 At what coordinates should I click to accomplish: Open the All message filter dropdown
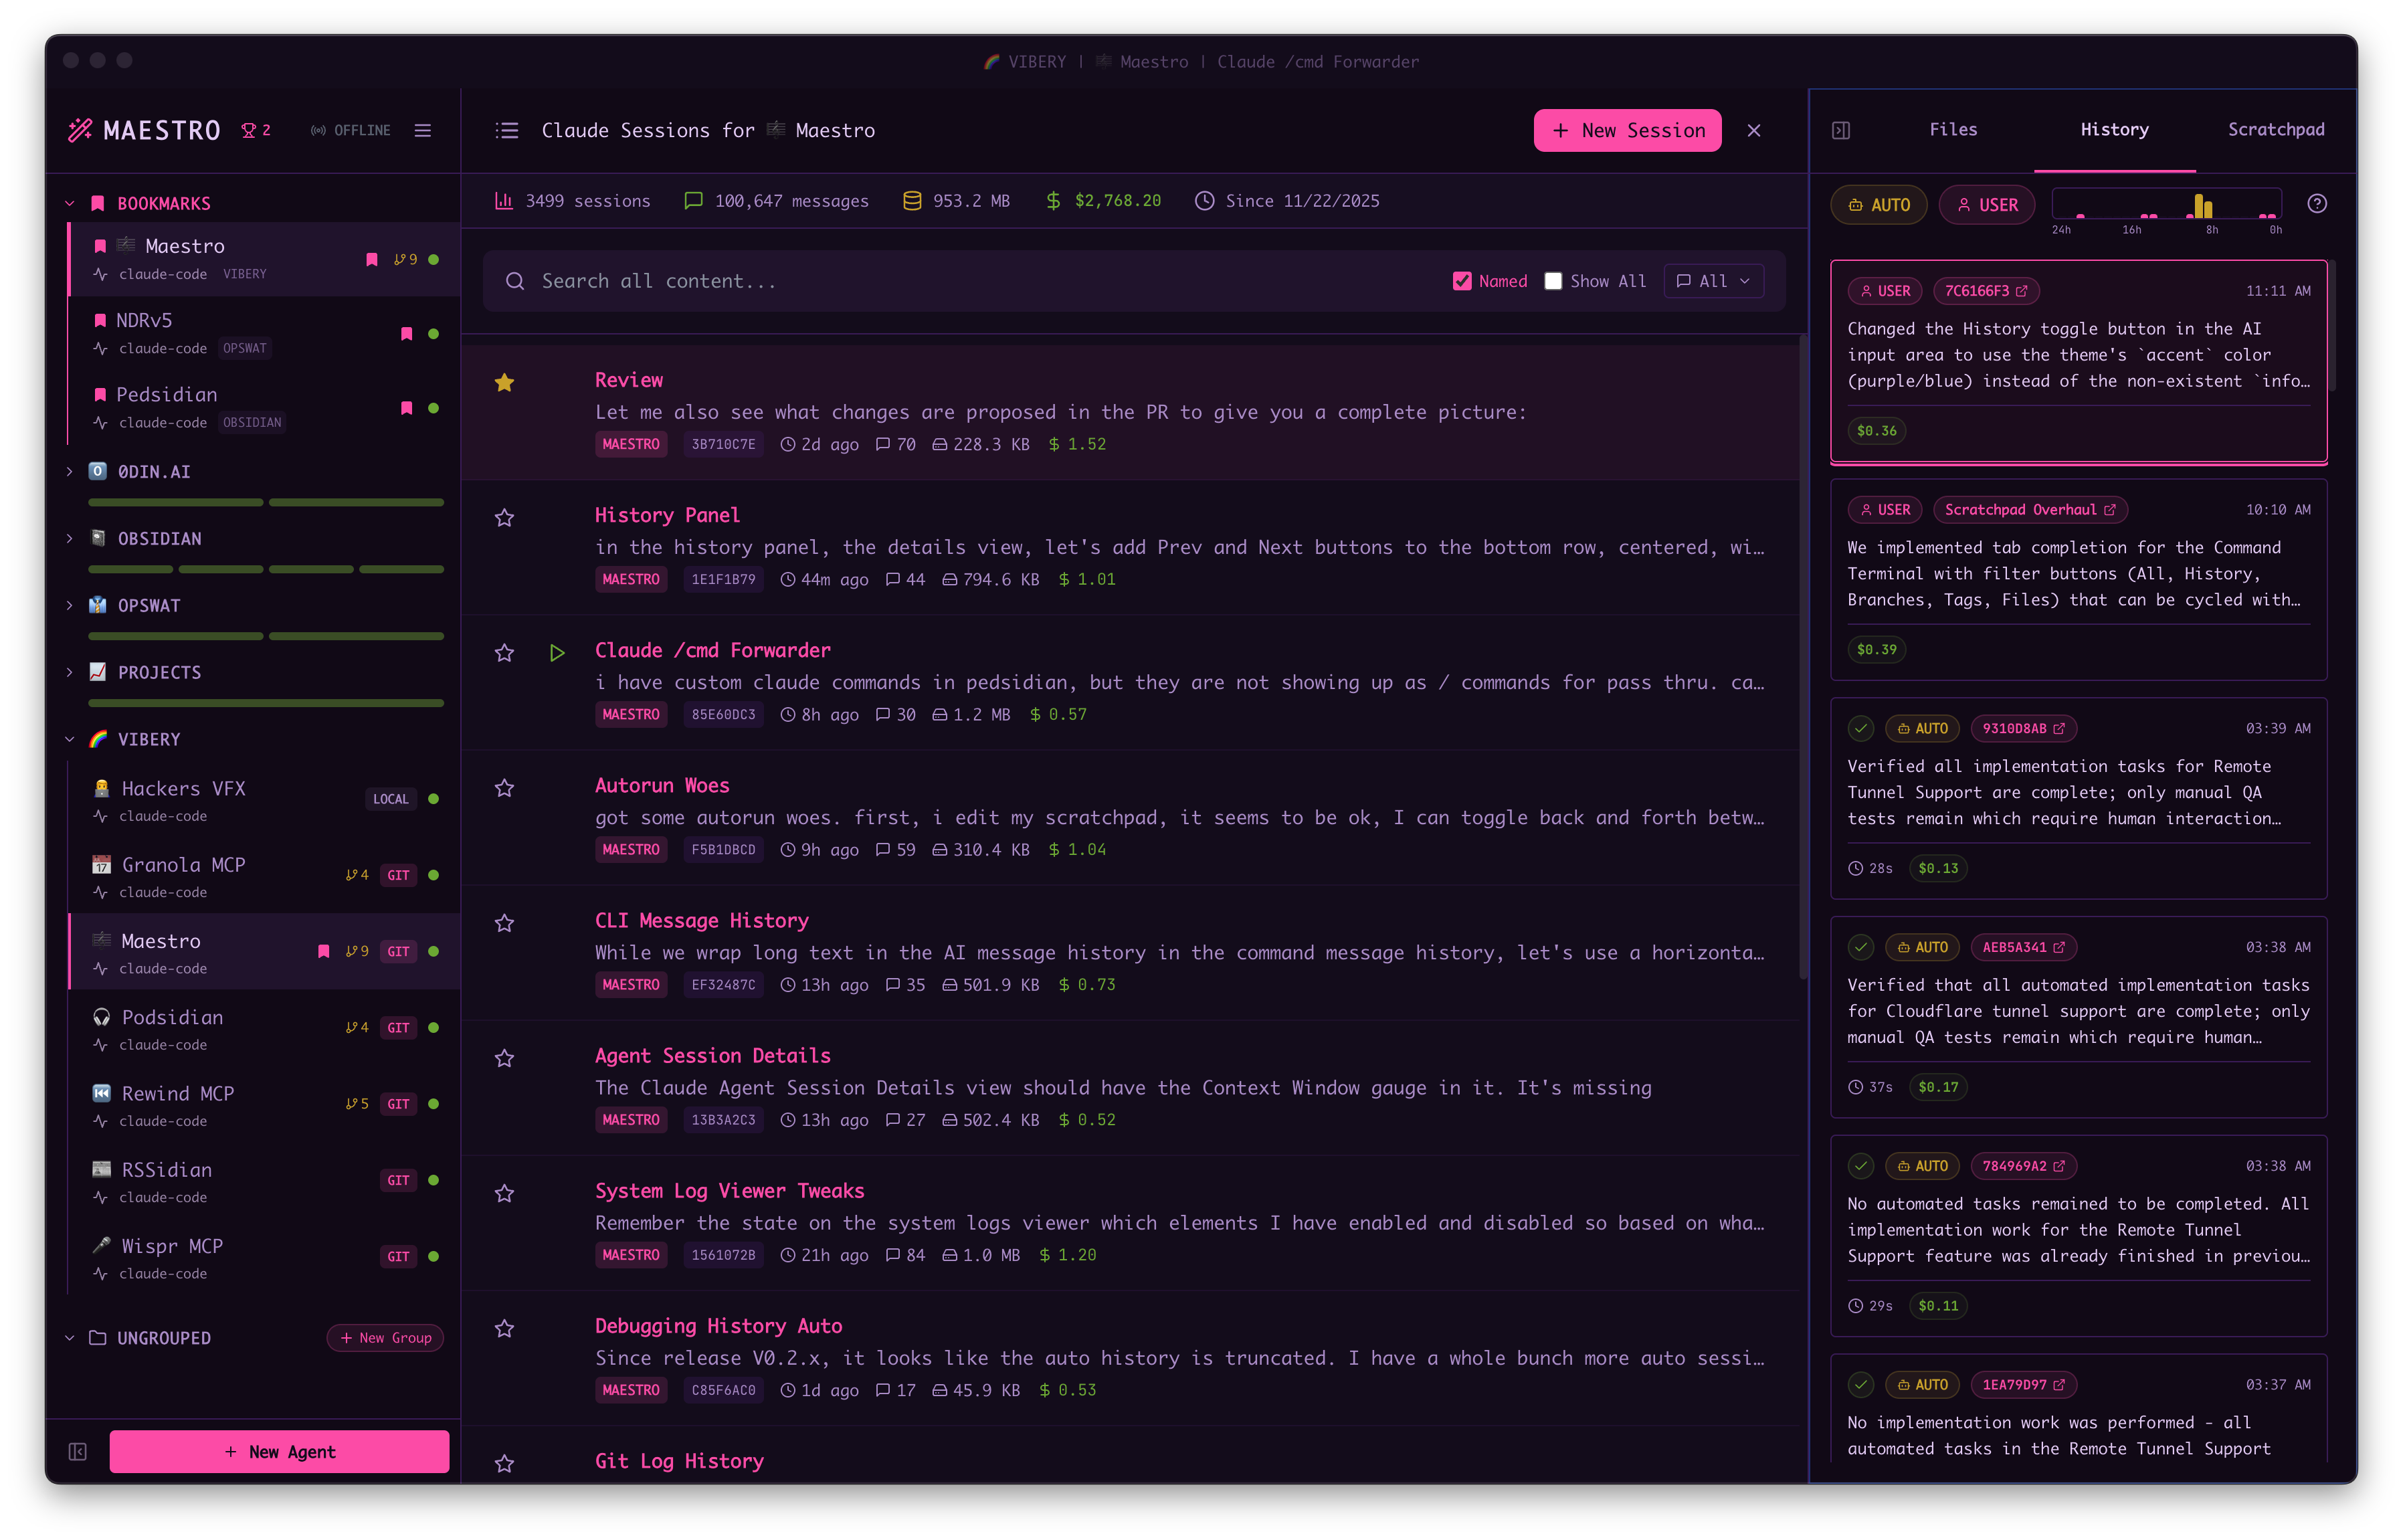coord(1713,281)
